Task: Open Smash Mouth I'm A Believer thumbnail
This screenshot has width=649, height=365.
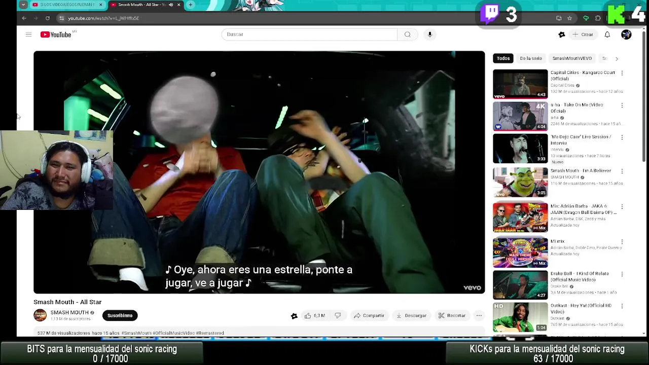Action: point(520,182)
